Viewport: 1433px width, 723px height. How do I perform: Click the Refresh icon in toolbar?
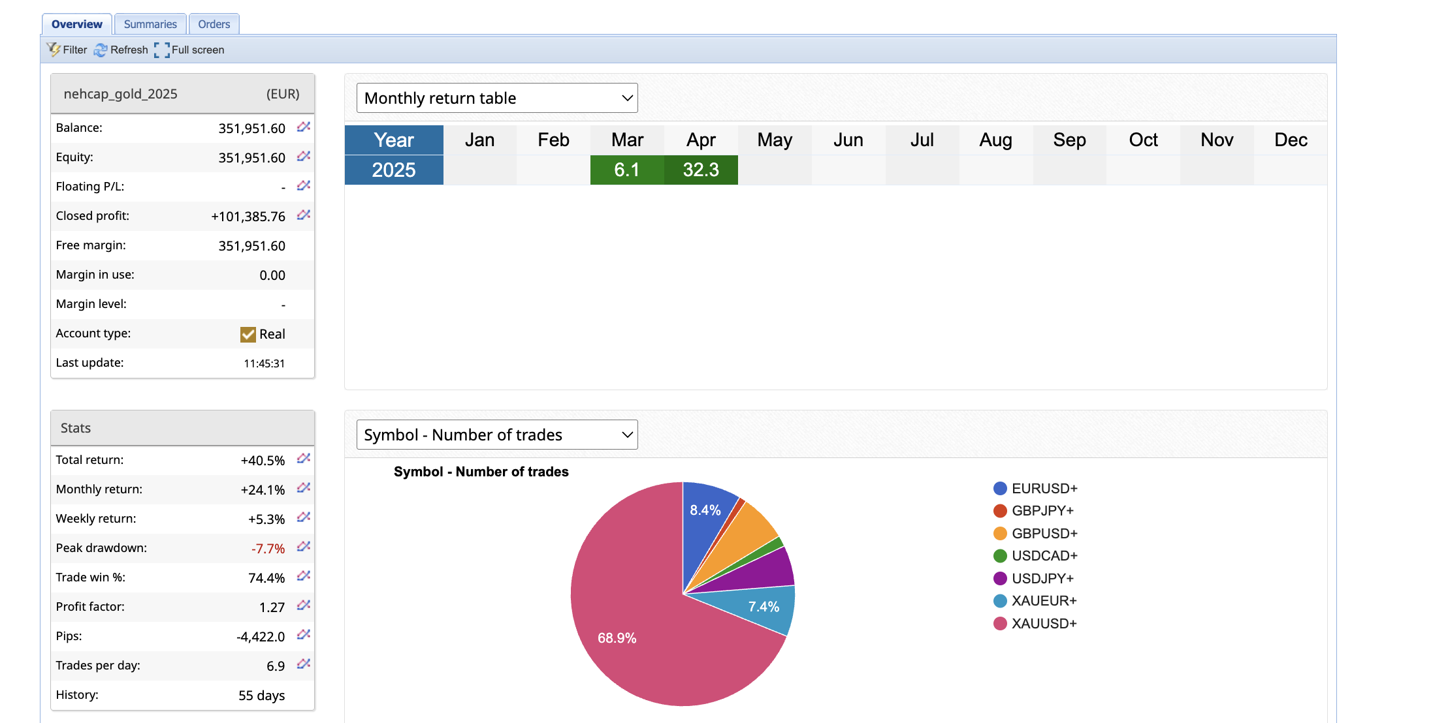click(101, 50)
